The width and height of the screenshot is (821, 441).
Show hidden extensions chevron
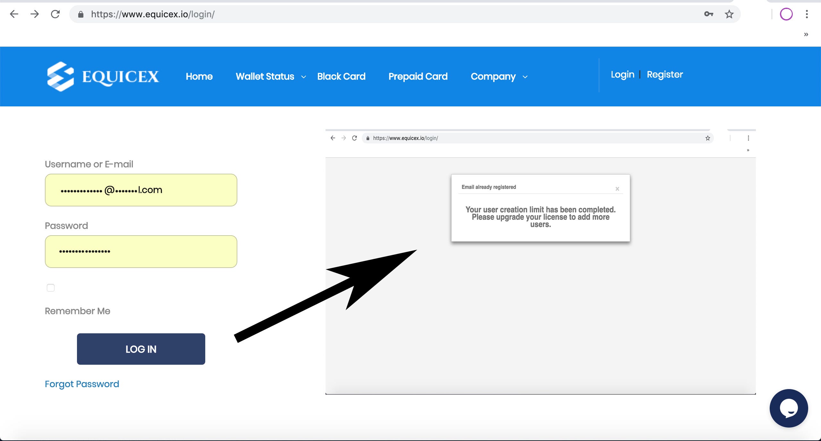(x=806, y=35)
